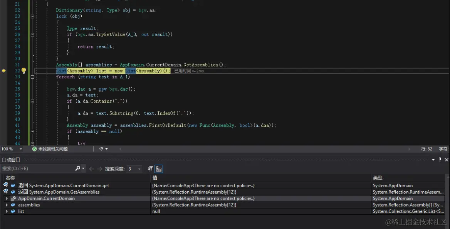Click the previous search result arrow
450x229 pixels.
click(x=92, y=169)
